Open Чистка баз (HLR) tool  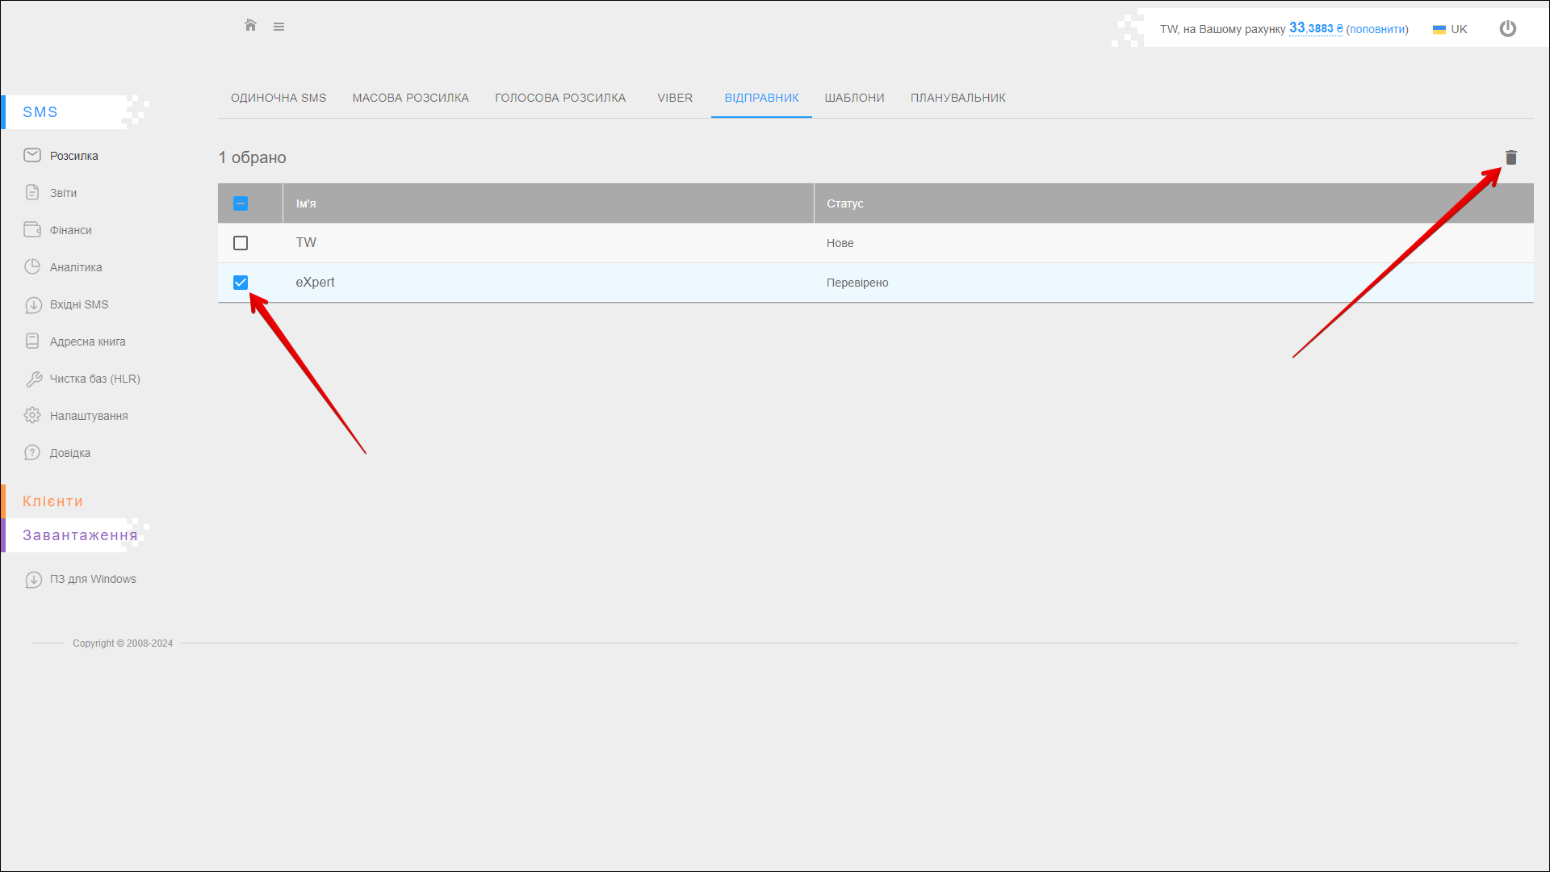coord(94,379)
